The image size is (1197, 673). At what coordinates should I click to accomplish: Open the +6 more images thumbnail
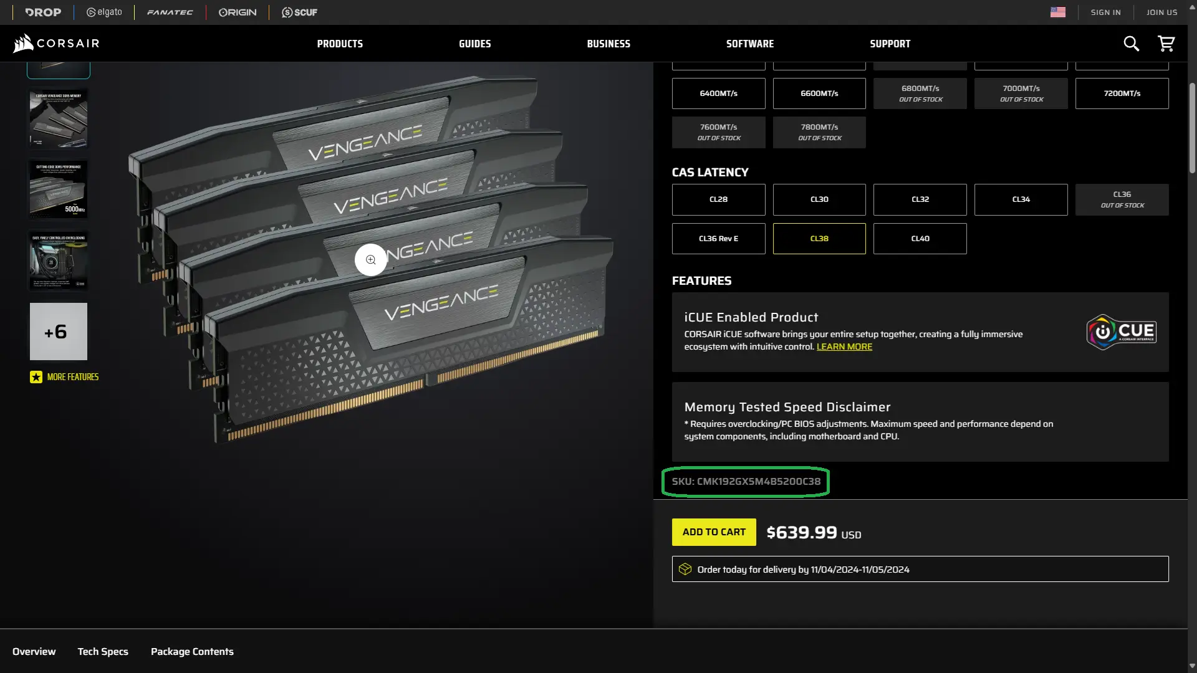tap(59, 332)
